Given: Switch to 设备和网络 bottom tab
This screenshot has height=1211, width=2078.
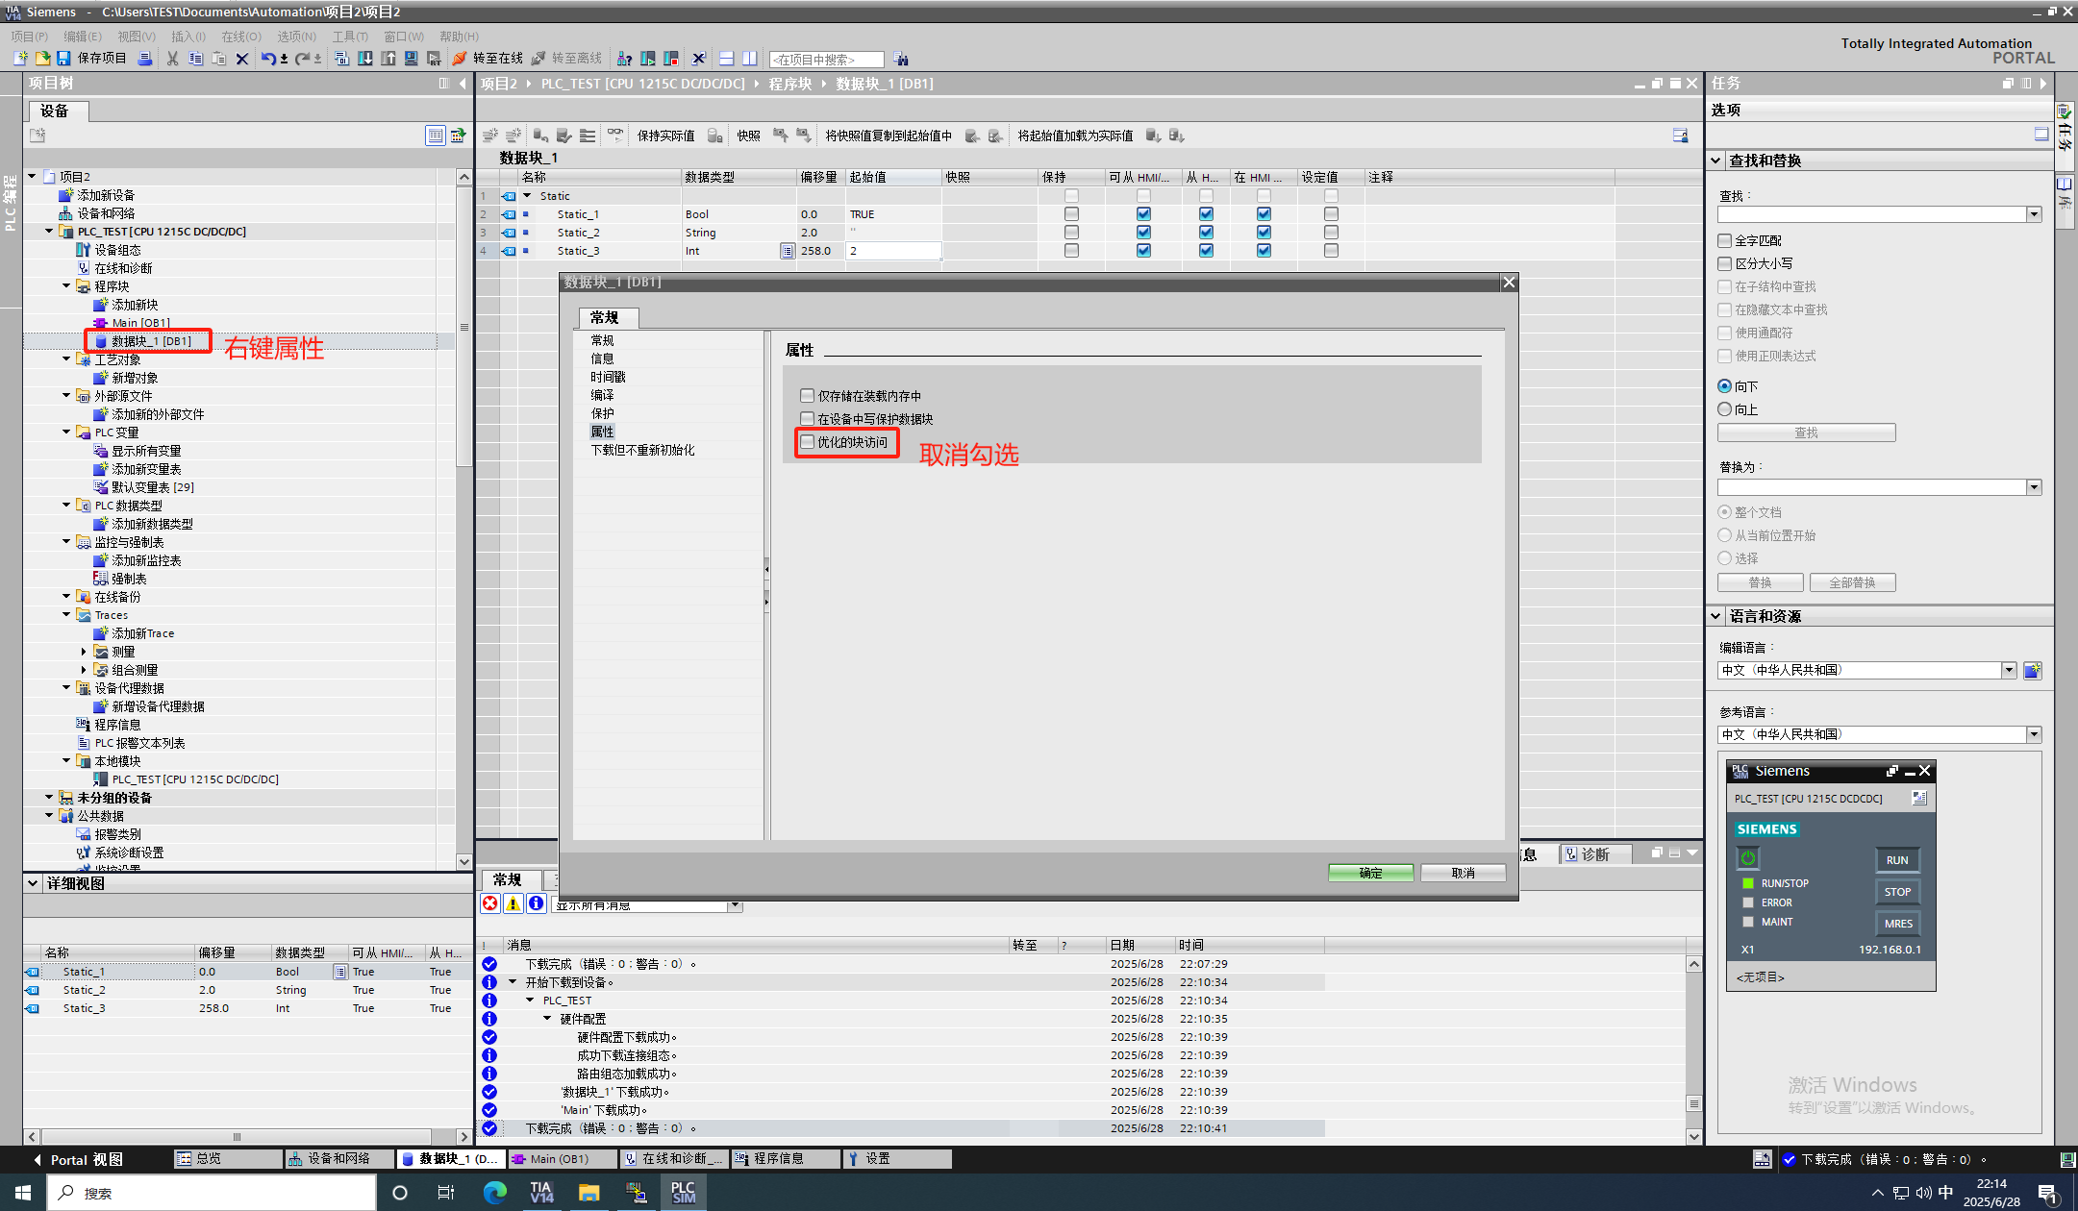Looking at the screenshot, I should click(x=338, y=1159).
